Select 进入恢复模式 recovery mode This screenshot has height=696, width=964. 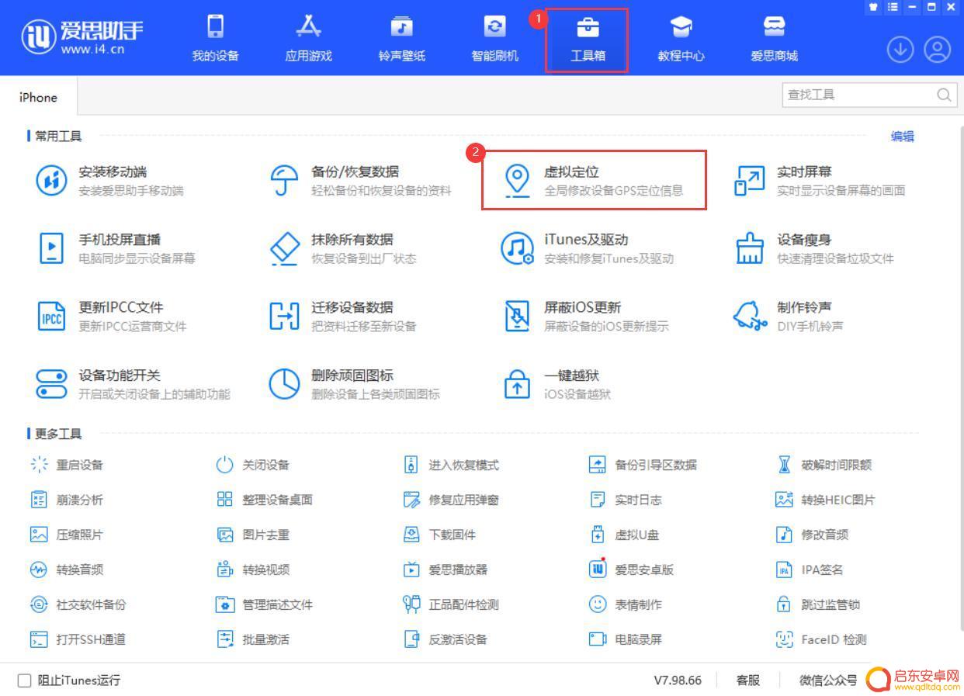point(451,465)
